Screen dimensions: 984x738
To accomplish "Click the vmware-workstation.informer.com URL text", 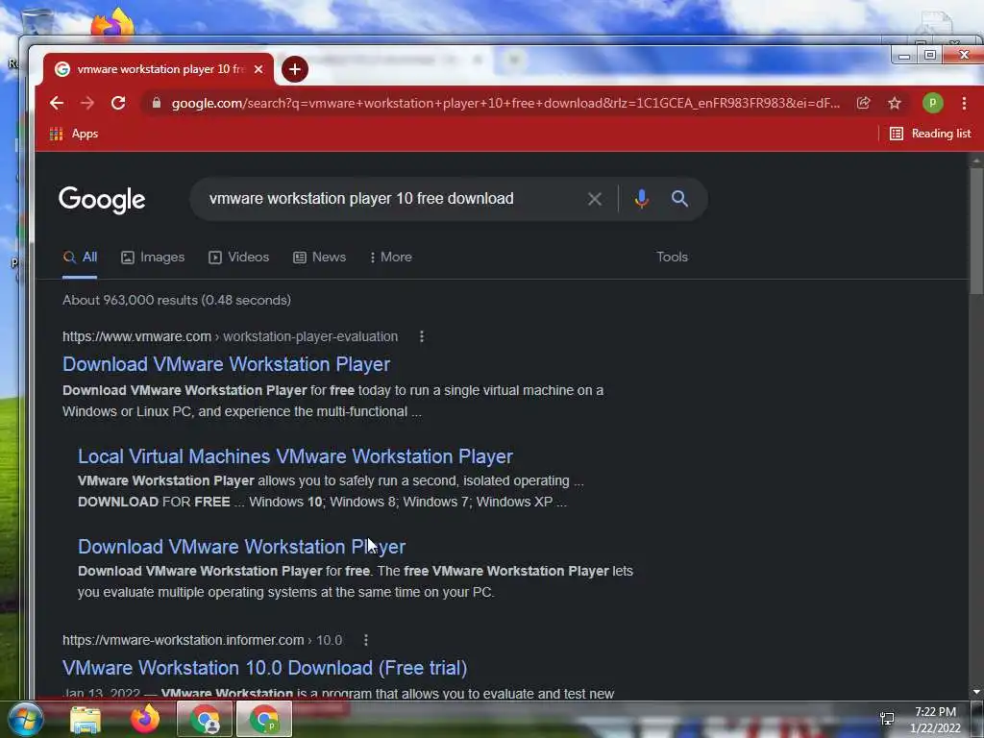I will pos(202,640).
